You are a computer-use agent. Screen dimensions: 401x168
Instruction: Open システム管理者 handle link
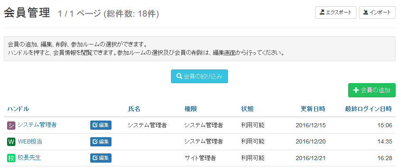(x=37, y=125)
